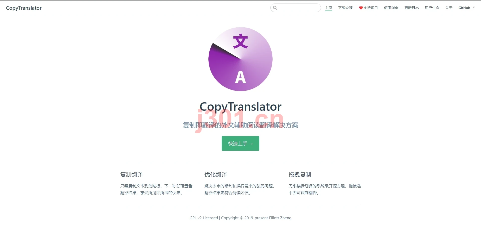Click the magnifier search icon
Screen dimensions: 481x237
275,8
